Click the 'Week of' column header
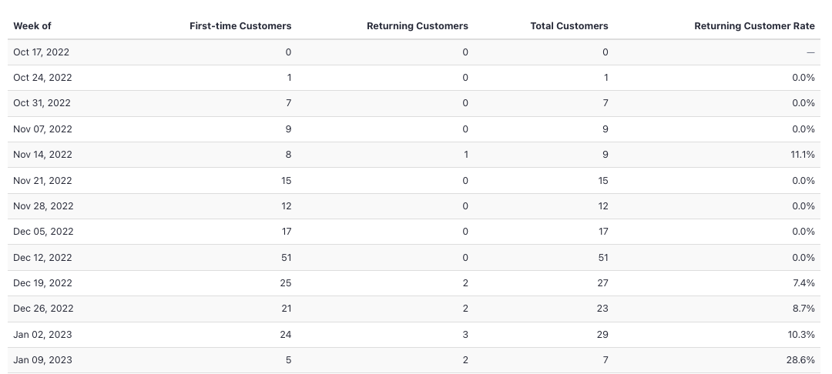Viewport: 832px width, 374px height. [x=32, y=26]
